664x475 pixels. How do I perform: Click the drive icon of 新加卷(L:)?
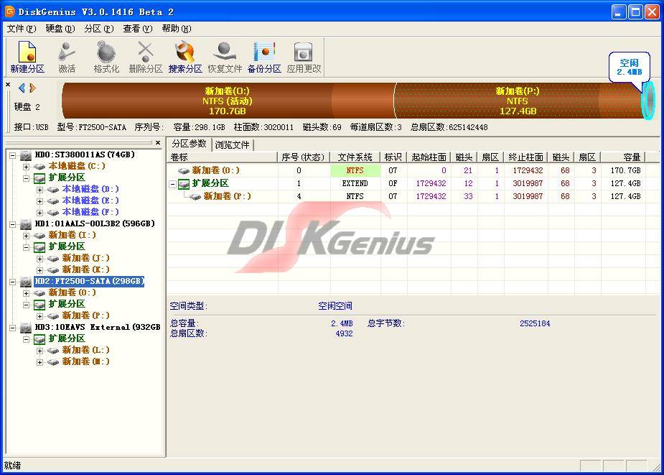click(x=53, y=350)
